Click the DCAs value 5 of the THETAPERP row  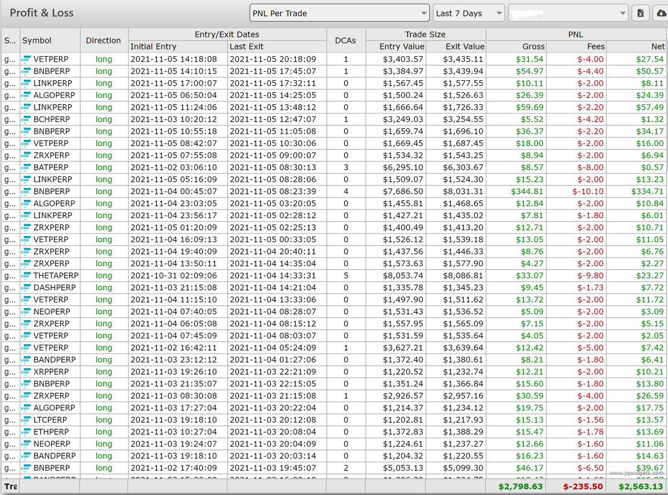click(x=346, y=276)
